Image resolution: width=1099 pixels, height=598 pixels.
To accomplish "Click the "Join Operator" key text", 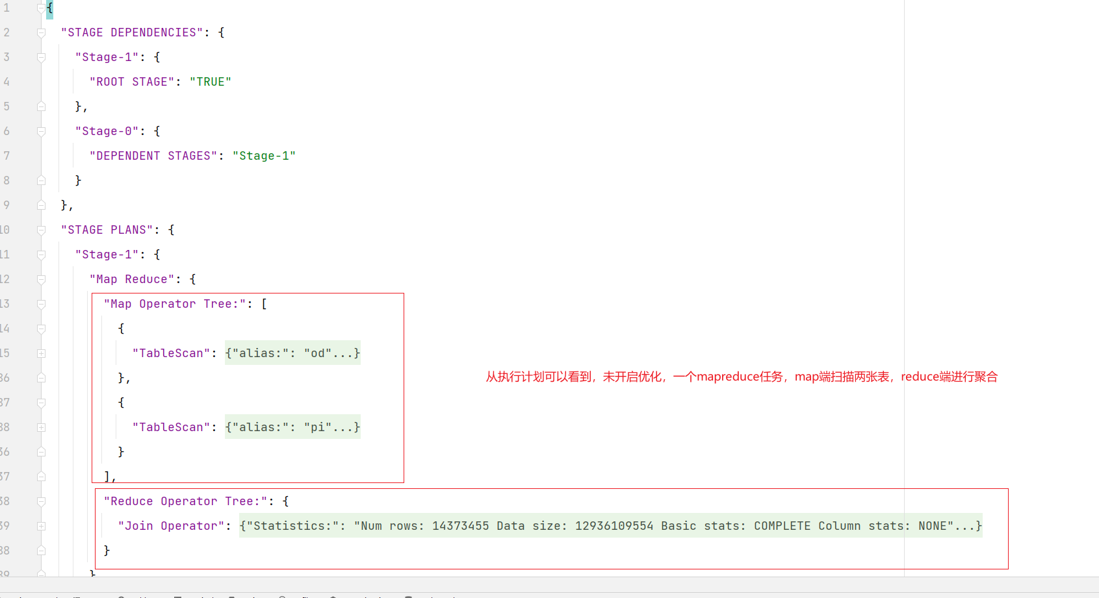I will [x=172, y=526].
